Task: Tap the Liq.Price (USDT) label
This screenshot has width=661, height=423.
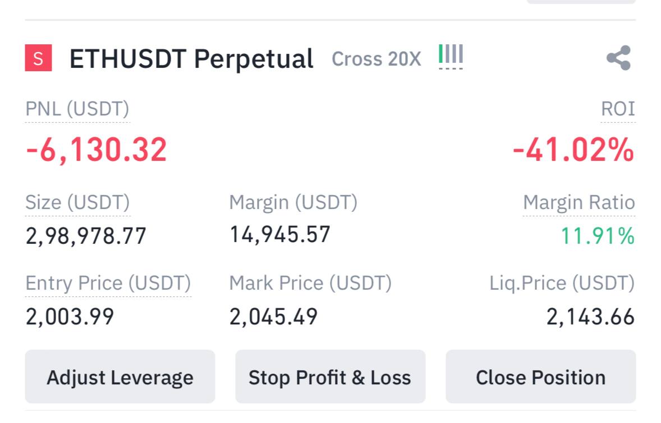Action: point(562,283)
